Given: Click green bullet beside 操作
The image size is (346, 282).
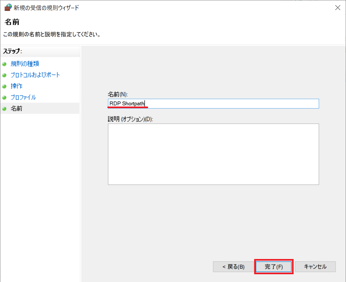Looking at the screenshot, I should [5, 86].
